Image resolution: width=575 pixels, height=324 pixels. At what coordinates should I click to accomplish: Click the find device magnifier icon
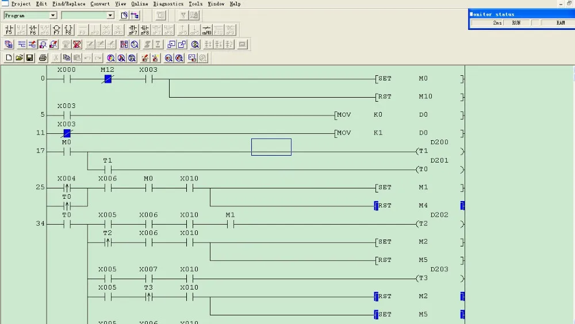(x=111, y=58)
